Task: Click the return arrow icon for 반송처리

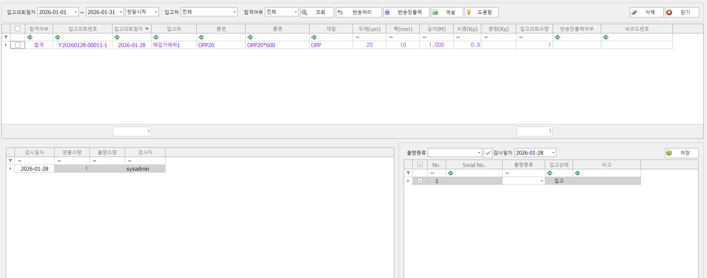Action: click(x=340, y=12)
